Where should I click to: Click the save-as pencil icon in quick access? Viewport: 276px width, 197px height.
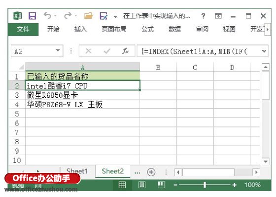point(103,16)
